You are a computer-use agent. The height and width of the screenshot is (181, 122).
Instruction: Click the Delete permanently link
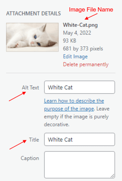[x=86, y=64]
